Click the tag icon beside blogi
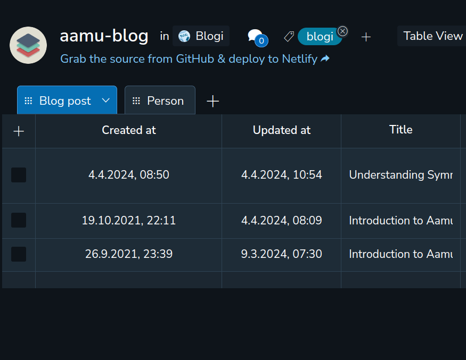 (289, 36)
